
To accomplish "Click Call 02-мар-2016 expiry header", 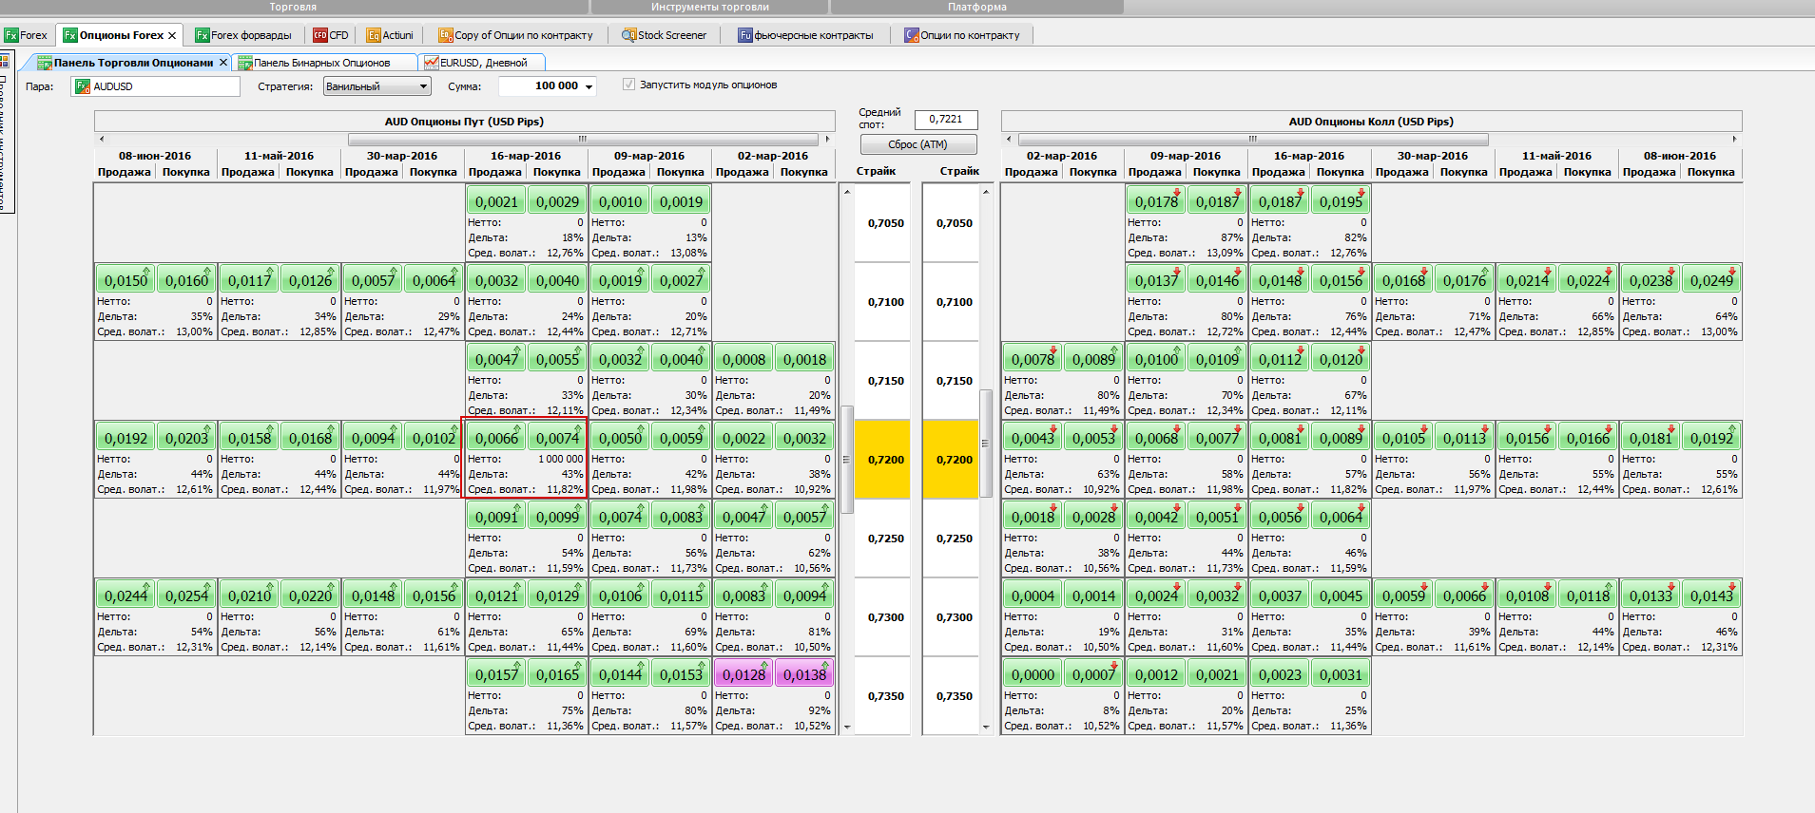I will (x=1062, y=156).
